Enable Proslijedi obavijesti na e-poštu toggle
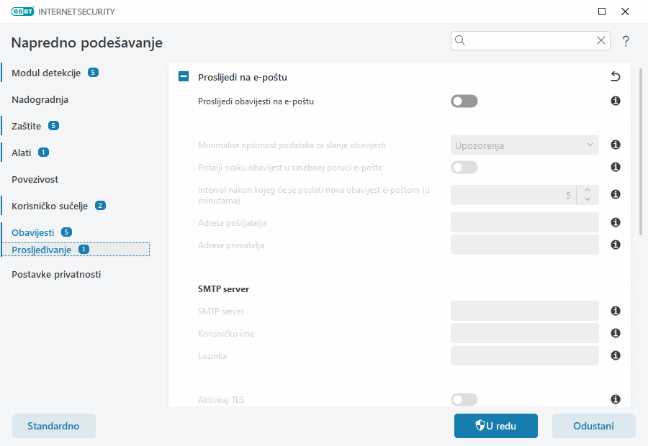The width and height of the screenshot is (648, 446). (x=464, y=101)
